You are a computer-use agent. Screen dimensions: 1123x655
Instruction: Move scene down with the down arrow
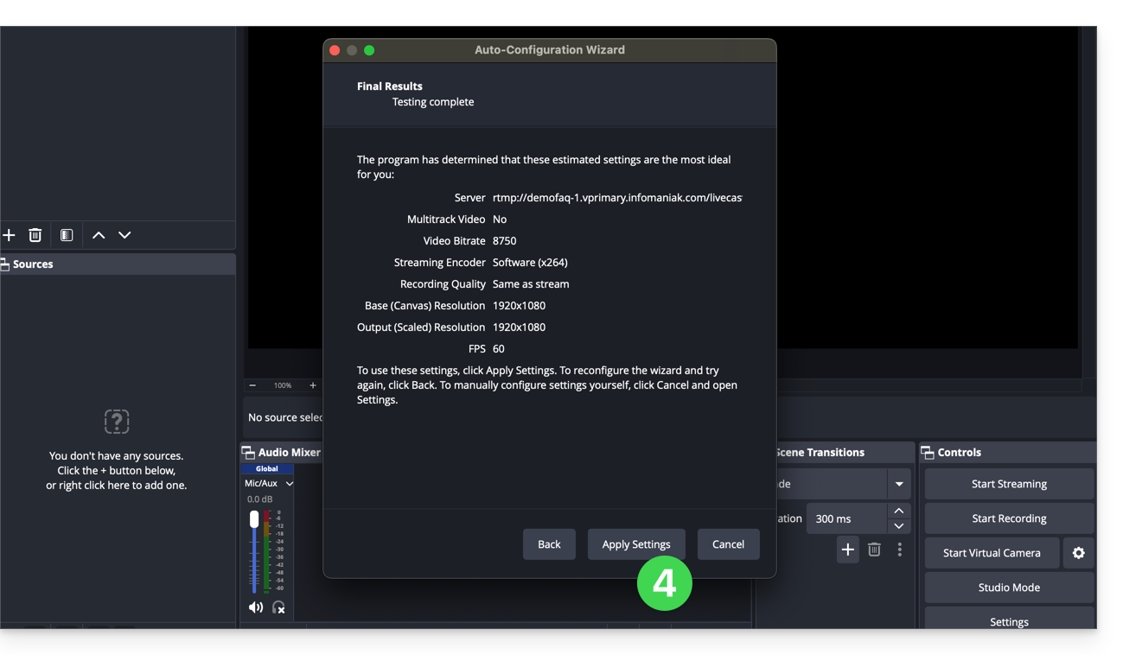pyautogui.click(x=124, y=235)
